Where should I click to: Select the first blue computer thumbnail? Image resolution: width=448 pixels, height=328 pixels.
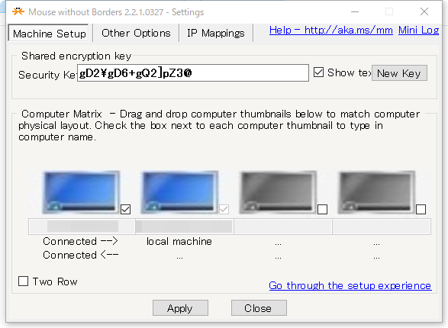[81, 192]
